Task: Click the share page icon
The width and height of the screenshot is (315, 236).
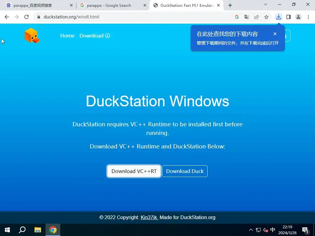Action: pos(257,17)
